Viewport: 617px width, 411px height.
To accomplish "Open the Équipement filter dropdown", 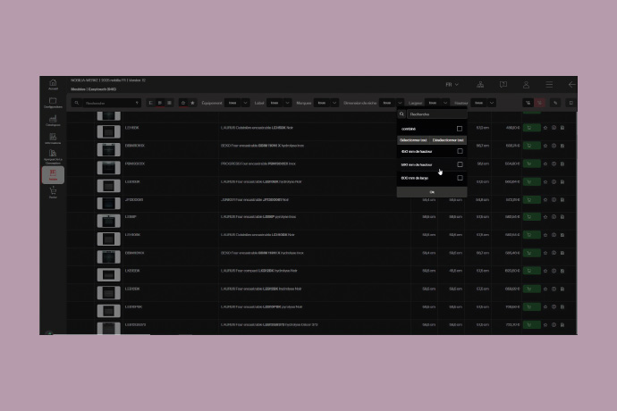I will [237, 103].
